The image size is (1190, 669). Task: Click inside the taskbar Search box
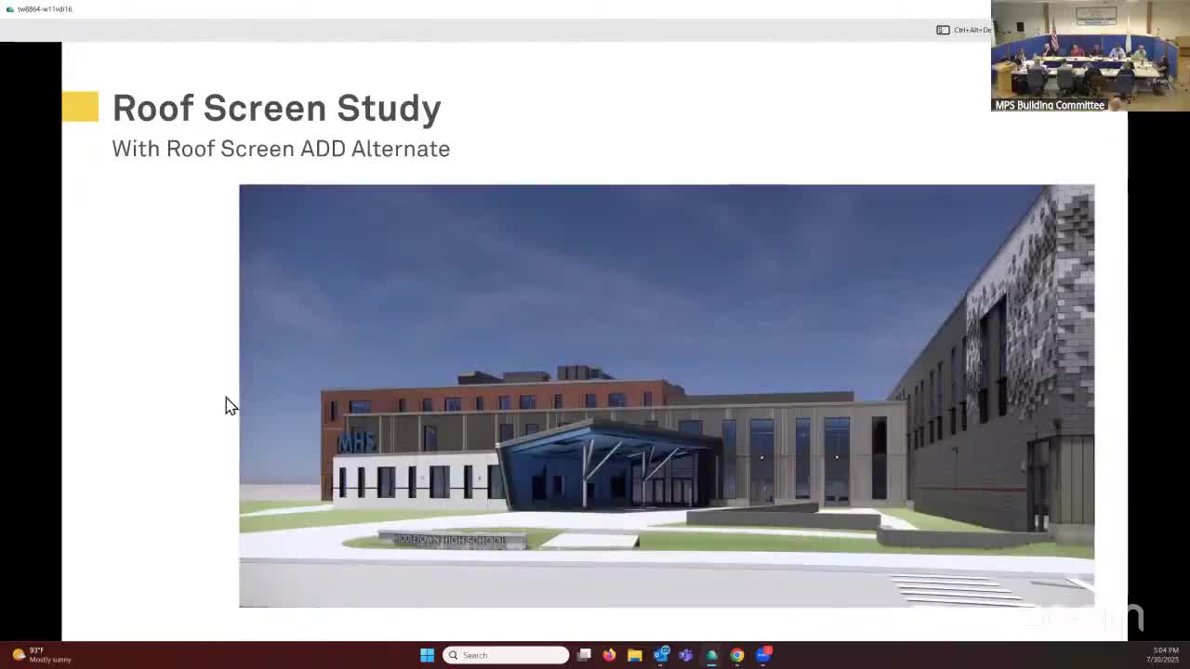click(507, 655)
